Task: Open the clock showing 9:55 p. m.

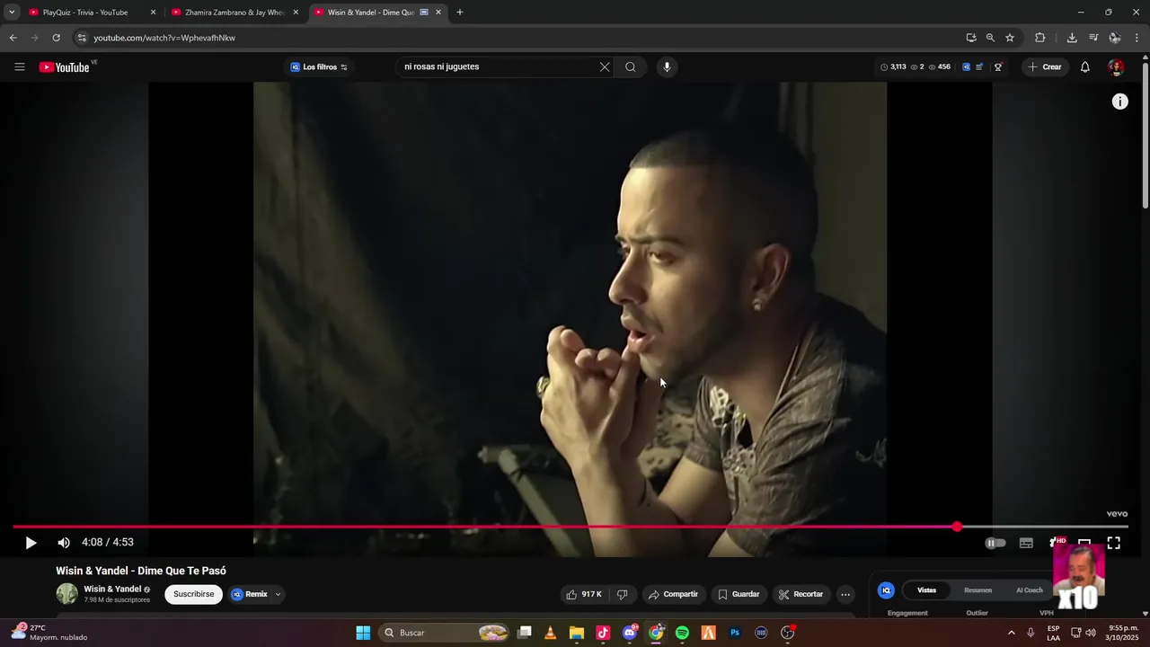Action: (1123, 633)
